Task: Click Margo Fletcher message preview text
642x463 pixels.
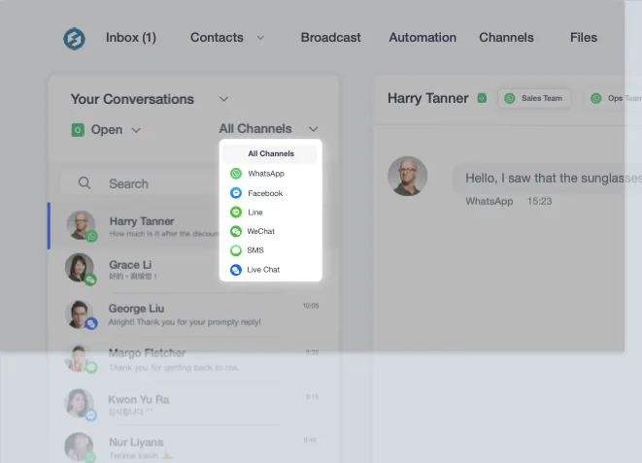Action: pyautogui.click(x=174, y=368)
